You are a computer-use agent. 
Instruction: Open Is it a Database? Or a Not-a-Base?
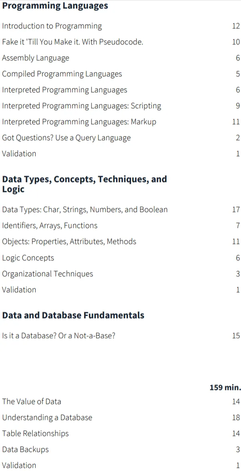59,336
